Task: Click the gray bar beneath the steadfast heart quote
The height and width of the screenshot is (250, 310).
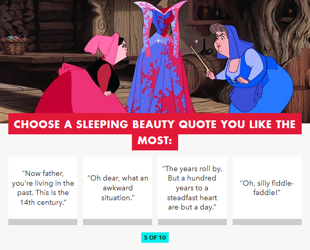Action: pos(192,222)
